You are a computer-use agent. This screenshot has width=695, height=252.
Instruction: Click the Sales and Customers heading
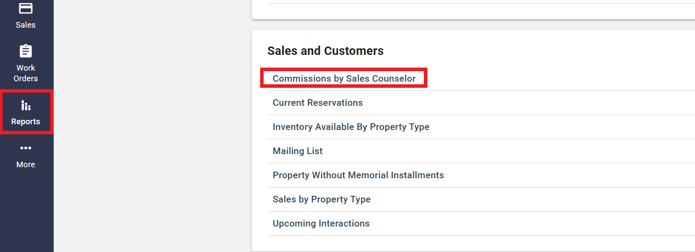[x=325, y=51]
